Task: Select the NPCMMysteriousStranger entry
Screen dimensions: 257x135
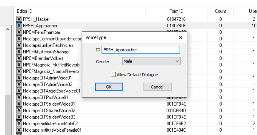Action: tap(46, 52)
